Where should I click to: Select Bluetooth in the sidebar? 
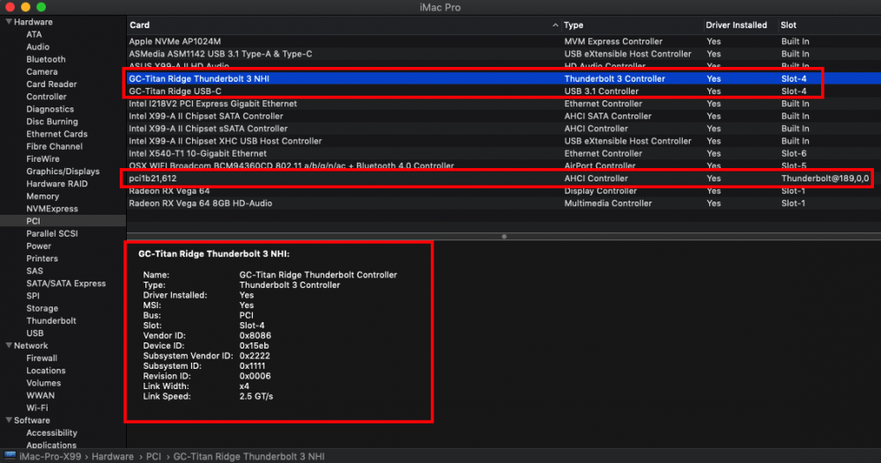46,59
